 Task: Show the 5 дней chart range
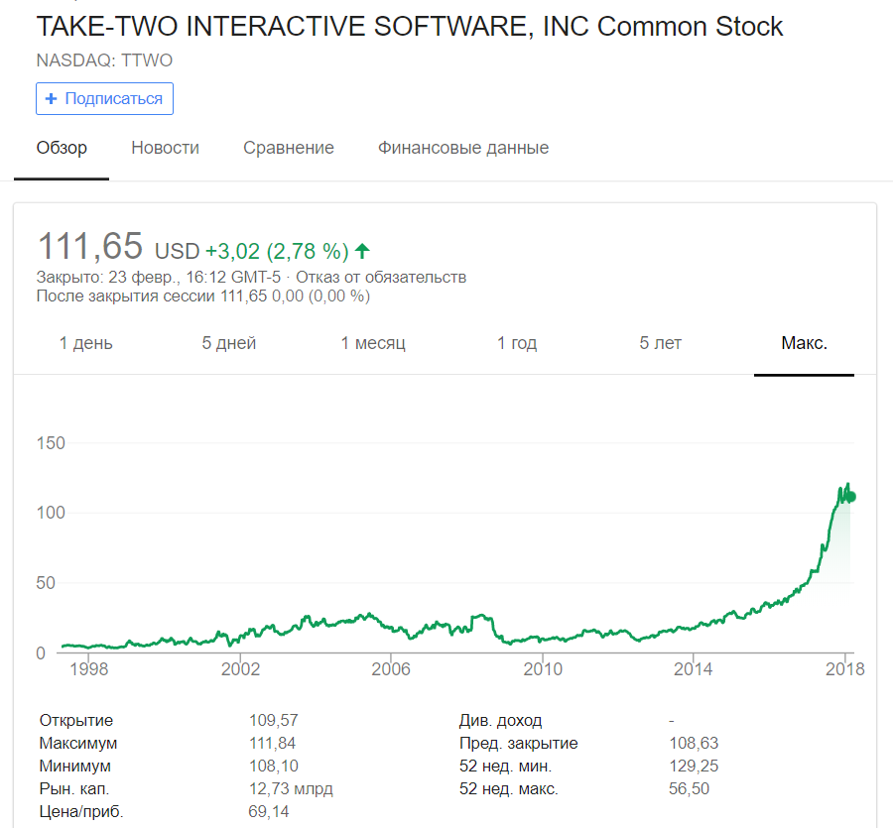pyautogui.click(x=229, y=343)
